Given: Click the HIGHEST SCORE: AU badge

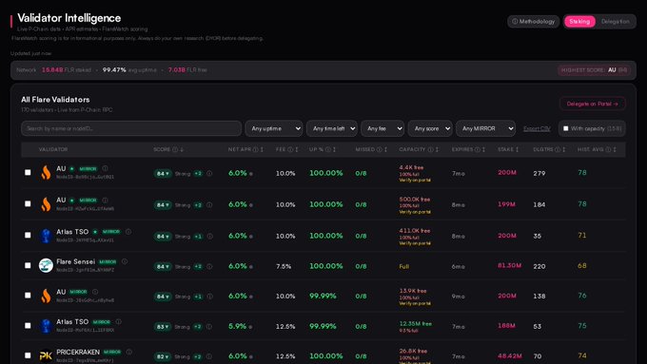Looking at the screenshot, I should click(x=594, y=70).
